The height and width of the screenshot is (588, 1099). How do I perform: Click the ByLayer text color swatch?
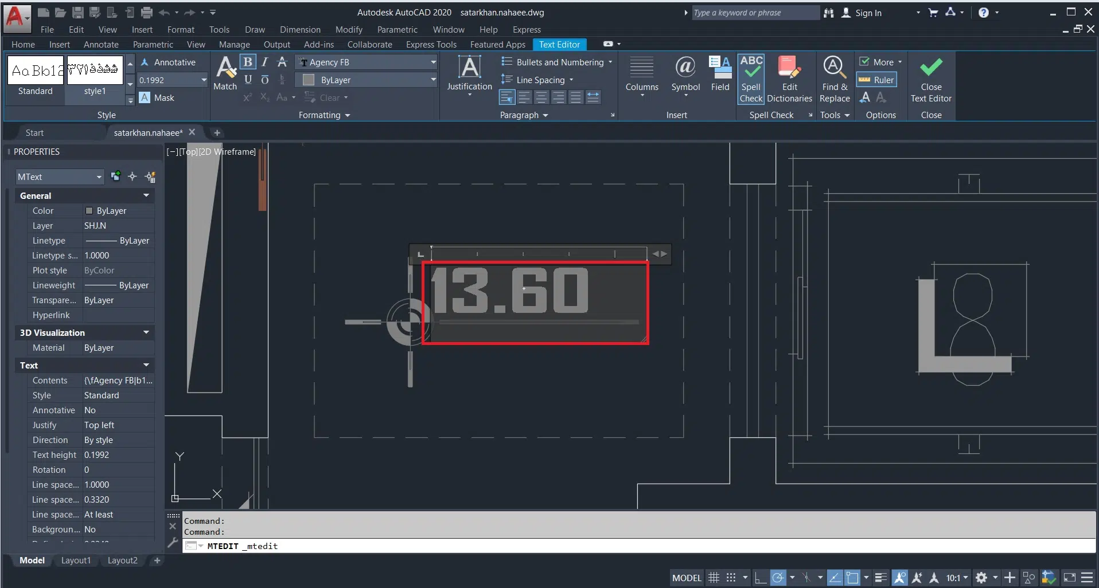tap(309, 80)
